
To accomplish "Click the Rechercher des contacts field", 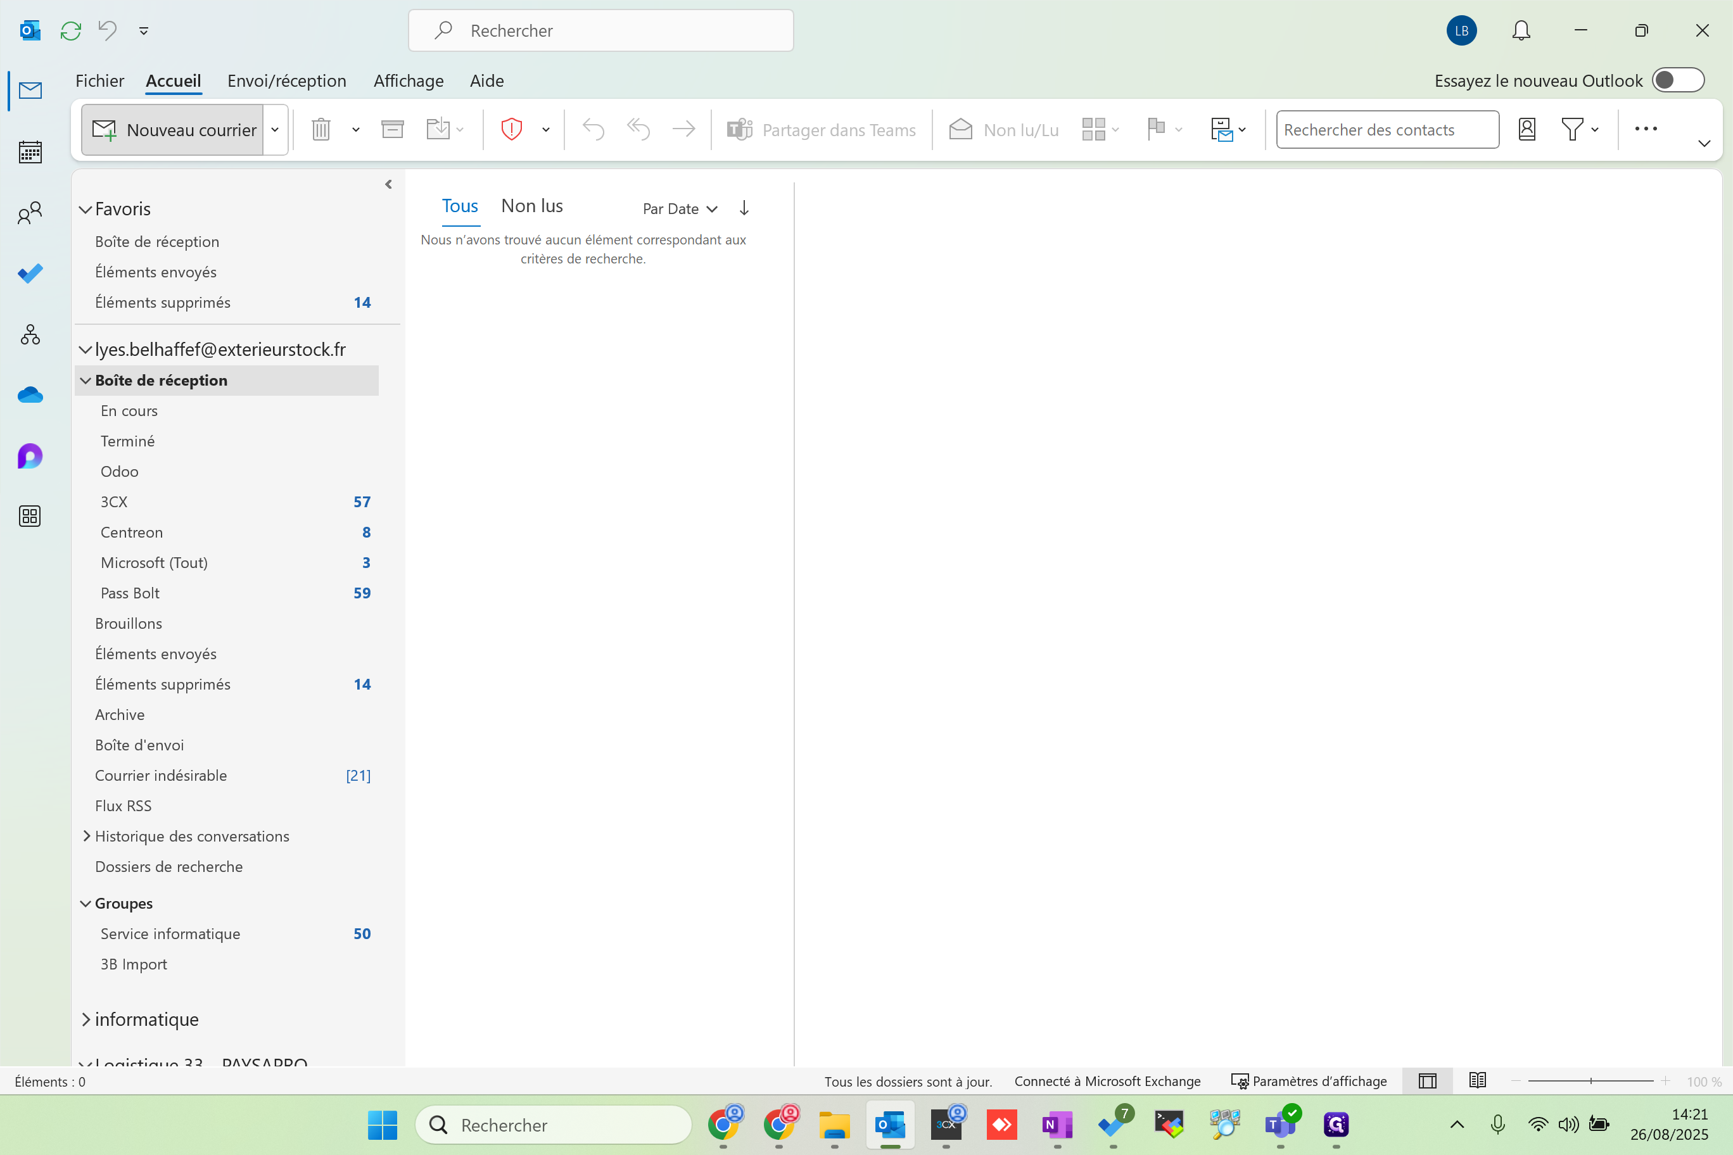I will 1387,130.
